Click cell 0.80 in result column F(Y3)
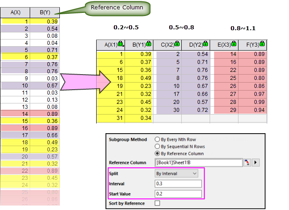The height and width of the screenshot is (210, 289). [253, 78]
